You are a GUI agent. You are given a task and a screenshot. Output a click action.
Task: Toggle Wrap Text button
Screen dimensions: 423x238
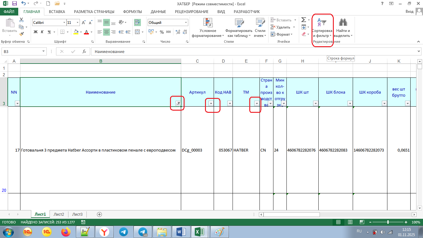137,22
